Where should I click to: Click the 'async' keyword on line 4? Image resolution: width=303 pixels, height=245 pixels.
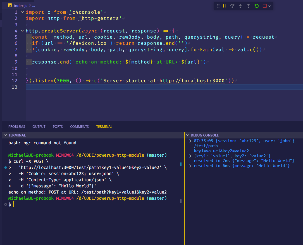pos(89,31)
